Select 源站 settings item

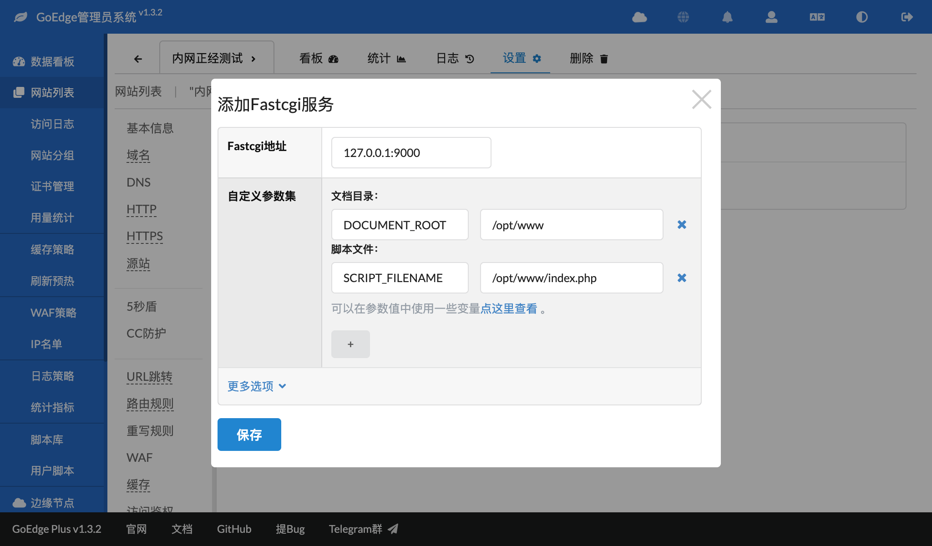[138, 263]
